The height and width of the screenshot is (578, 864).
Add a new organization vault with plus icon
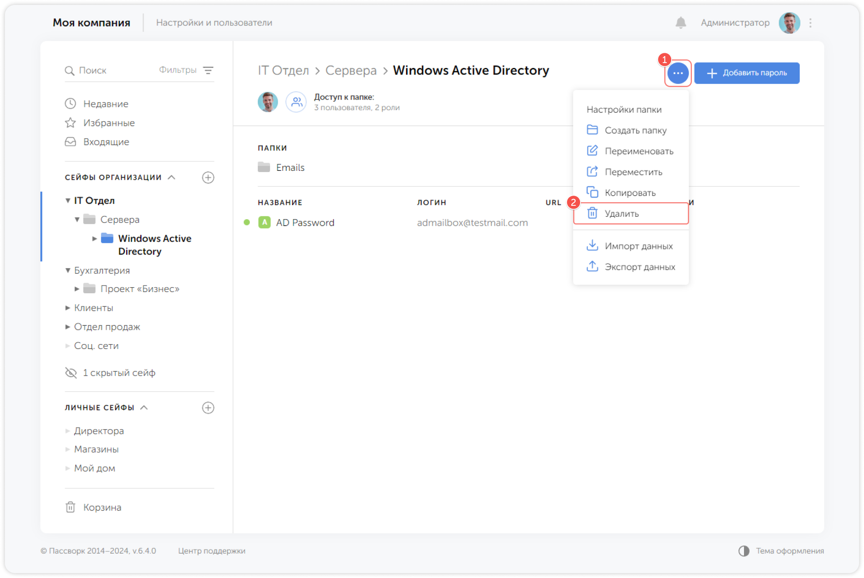pyautogui.click(x=208, y=177)
